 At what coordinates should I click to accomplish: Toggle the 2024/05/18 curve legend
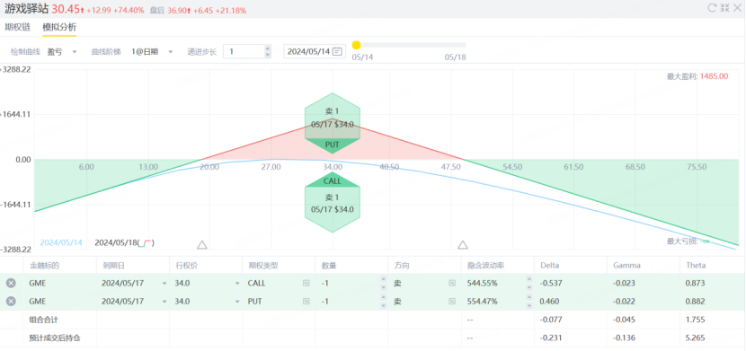[x=125, y=242]
